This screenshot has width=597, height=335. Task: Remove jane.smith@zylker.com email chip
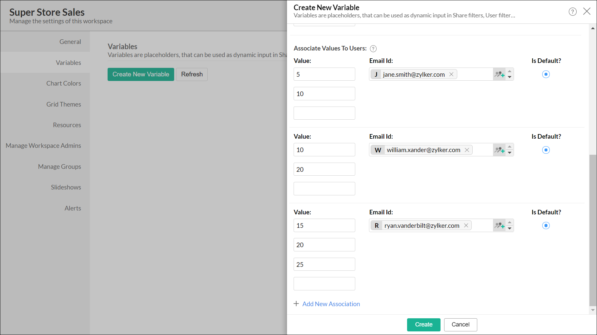point(451,74)
